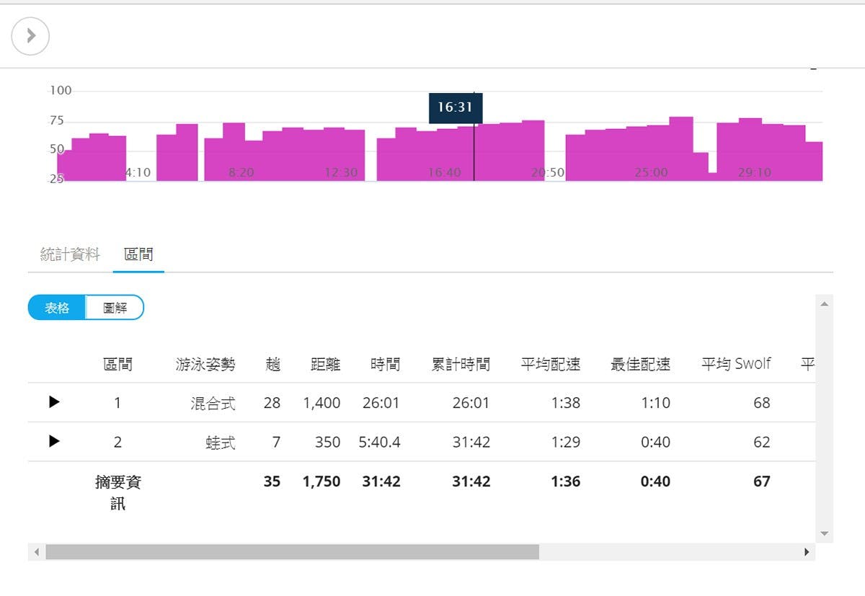Click the 16:31 chart time marker
The height and width of the screenshot is (596, 865).
click(456, 108)
